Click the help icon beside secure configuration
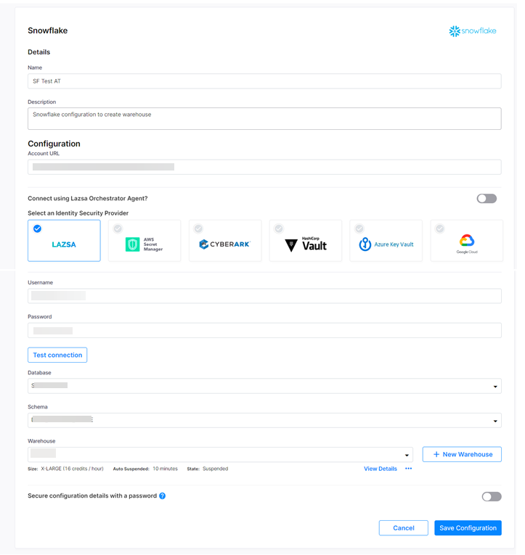Screen dimensions: 525x555 163,496
